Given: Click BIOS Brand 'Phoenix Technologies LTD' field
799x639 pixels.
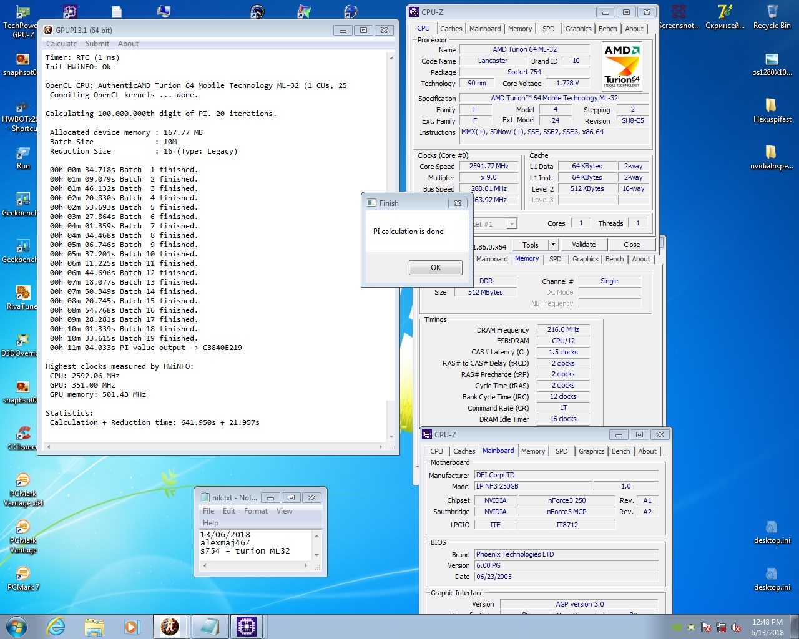Looking at the screenshot, I should click(566, 554).
